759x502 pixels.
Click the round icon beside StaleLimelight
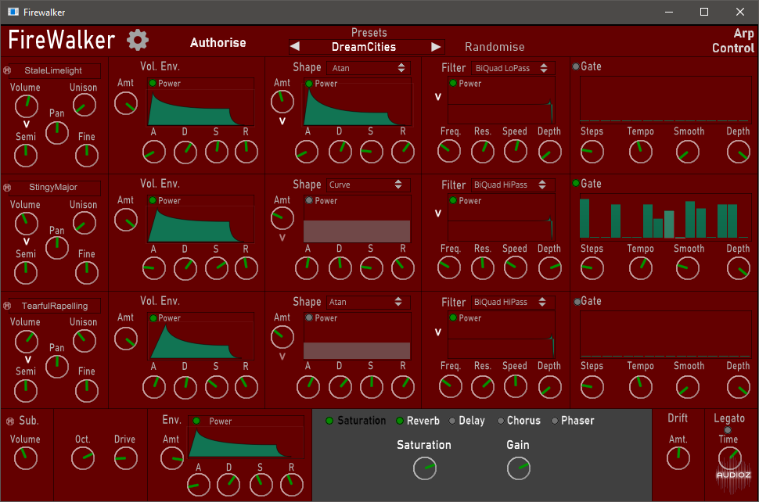click(x=7, y=70)
